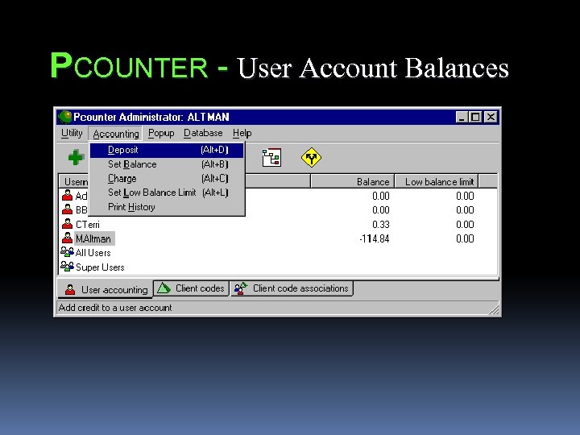Click the tree diagram toolbar icon
Image resolution: width=580 pixels, height=435 pixels.
point(271,158)
